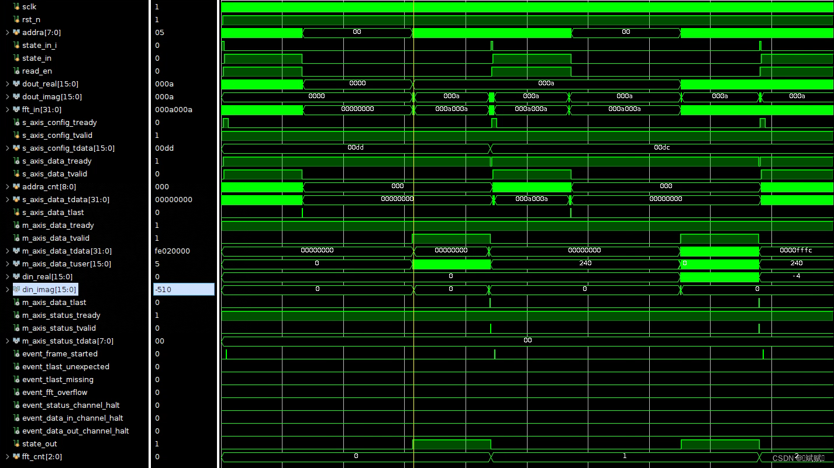Screen dimensions: 834x468
Task: Click the 00dd value of s_axis_config_tdata
Action: [x=164, y=148]
